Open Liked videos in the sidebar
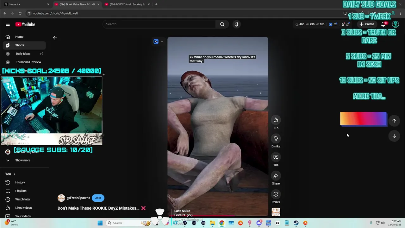 click(x=24, y=208)
